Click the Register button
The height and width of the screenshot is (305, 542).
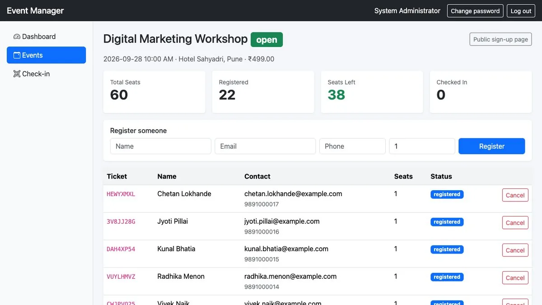[491, 146]
